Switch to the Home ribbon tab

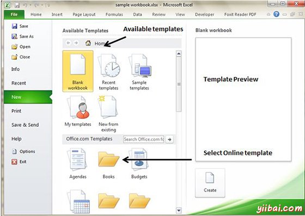[x=36, y=14]
